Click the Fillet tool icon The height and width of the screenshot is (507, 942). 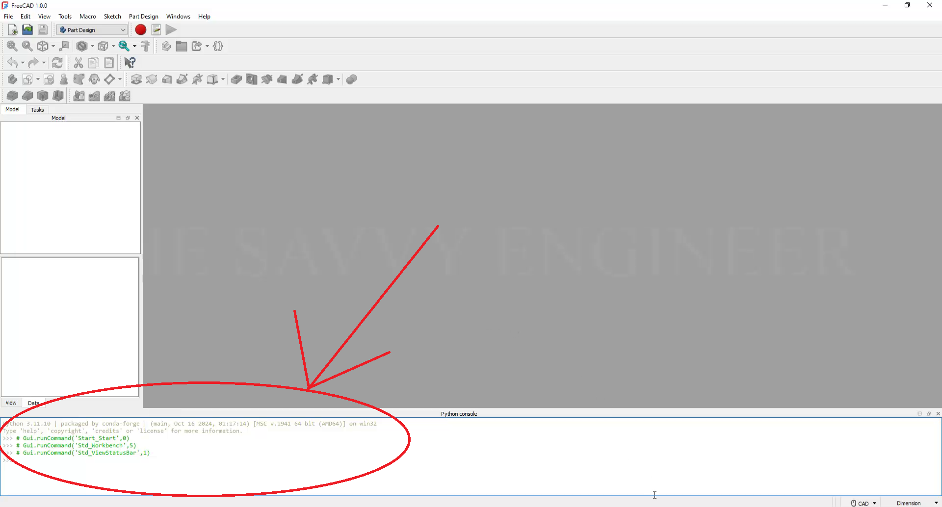pyautogui.click(x=12, y=96)
